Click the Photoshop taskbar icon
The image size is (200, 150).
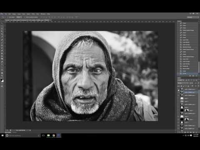click(x=58, y=135)
